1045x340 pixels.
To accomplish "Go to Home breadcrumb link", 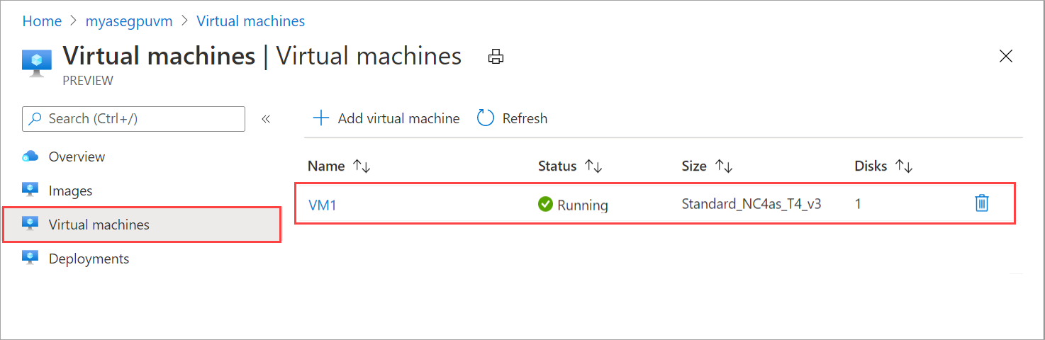I will coord(42,21).
